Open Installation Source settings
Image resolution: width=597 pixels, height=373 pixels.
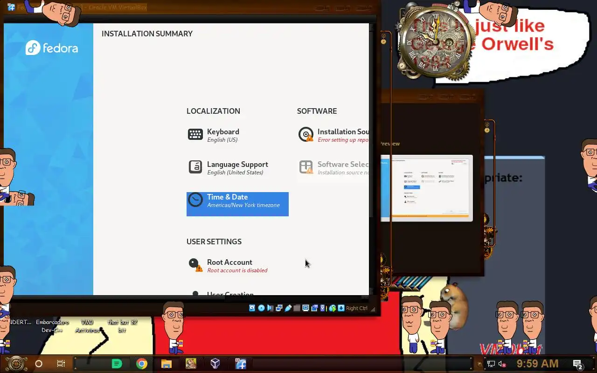tap(333, 135)
